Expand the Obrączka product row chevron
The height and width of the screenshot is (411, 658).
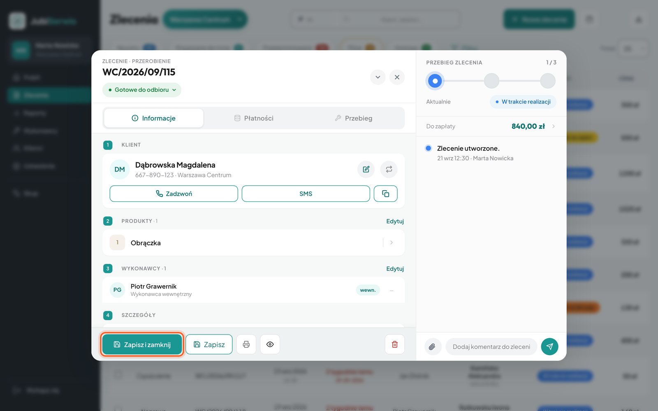pyautogui.click(x=392, y=242)
